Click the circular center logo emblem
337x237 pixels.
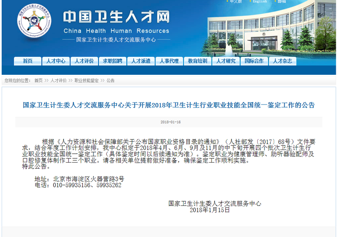[35, 20]
